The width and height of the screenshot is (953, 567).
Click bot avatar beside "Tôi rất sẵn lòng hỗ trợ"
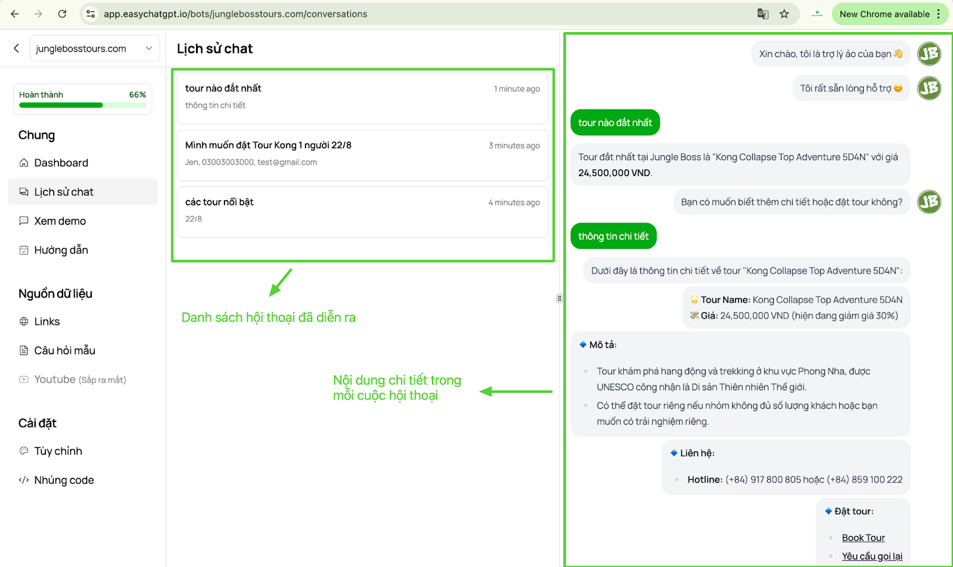pos(929,88)
